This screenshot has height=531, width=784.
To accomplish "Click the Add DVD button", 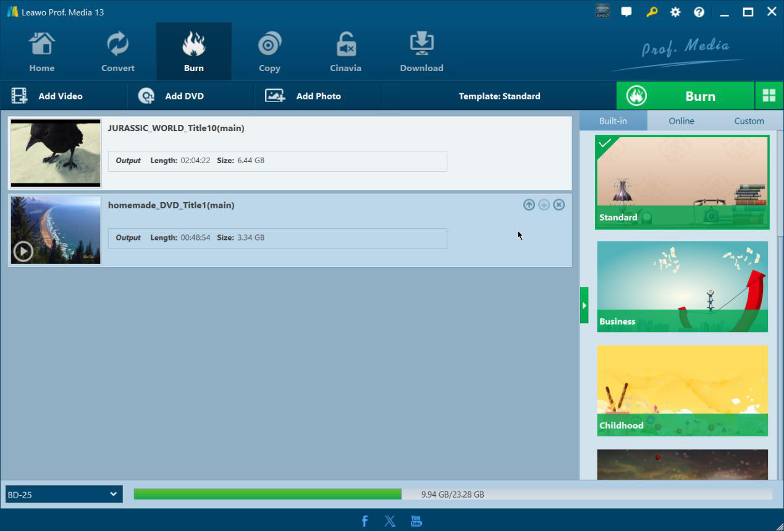I will point(171,96).
